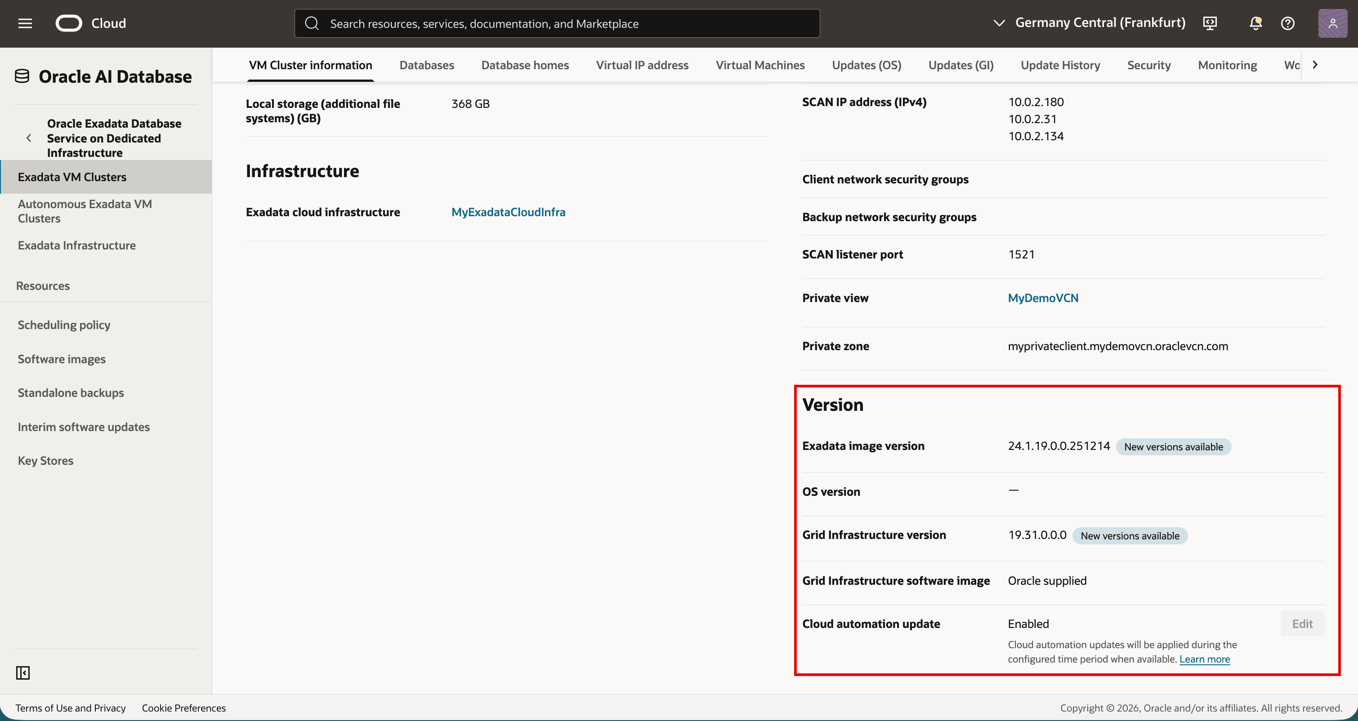Image resolution: width=1358 pixels, height=721 pixels.
Task: Click Exadata image New versions available badge
Action: [x=1174, y=447]
